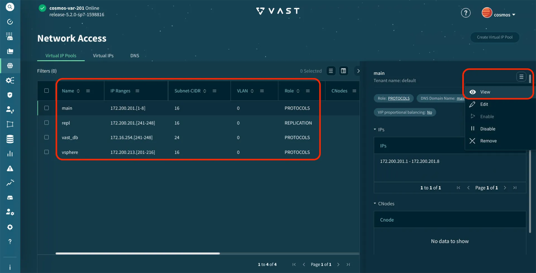Click the table actions list icon
This screenshot has height=273, width=536.
pos(331,71)
